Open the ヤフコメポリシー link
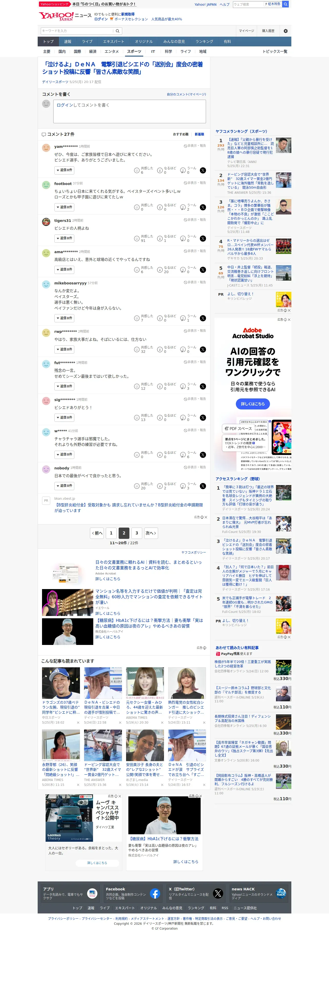329x987 pixels. (193, 552)
